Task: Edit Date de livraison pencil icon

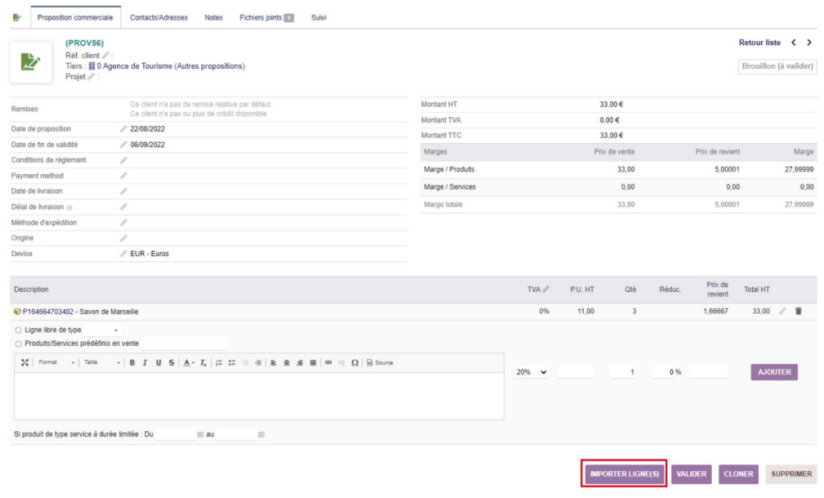Action: pos(123,191)
